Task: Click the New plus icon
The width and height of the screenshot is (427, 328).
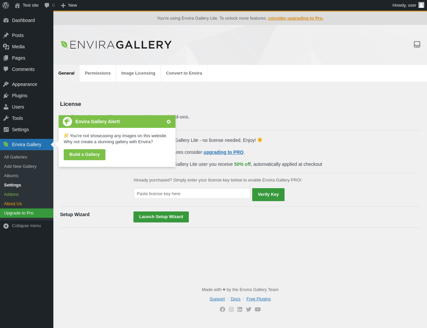Action: pos(63,5)
